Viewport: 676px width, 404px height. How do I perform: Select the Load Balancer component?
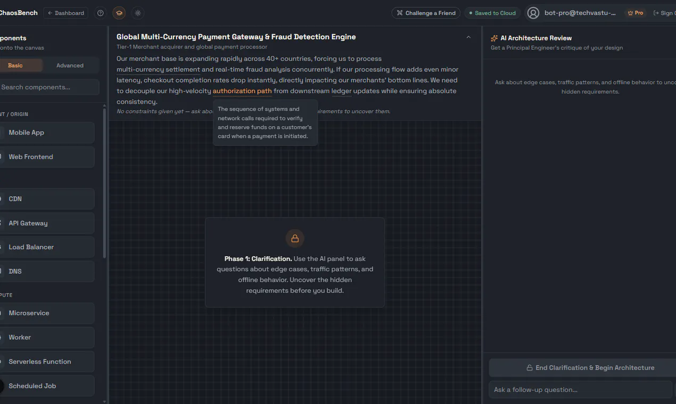tap(47, 247)
